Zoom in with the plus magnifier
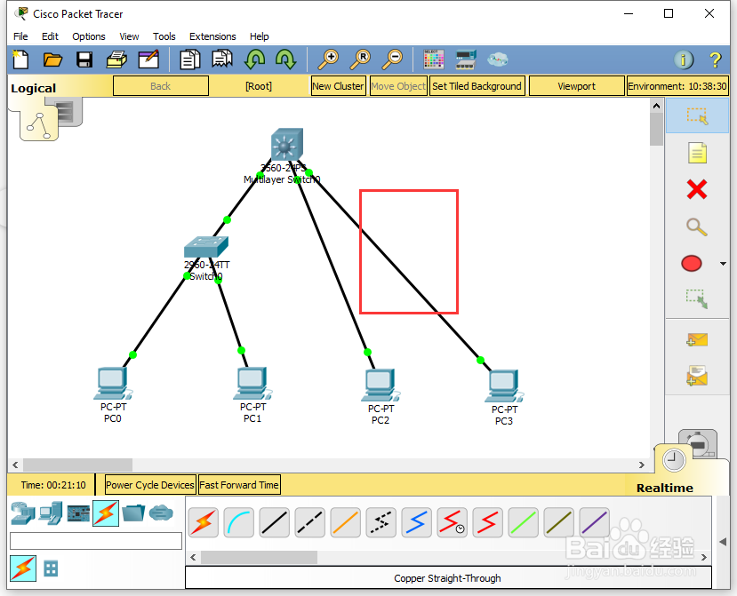The width and height of the screenshot is (737, 596). (328, 60)
